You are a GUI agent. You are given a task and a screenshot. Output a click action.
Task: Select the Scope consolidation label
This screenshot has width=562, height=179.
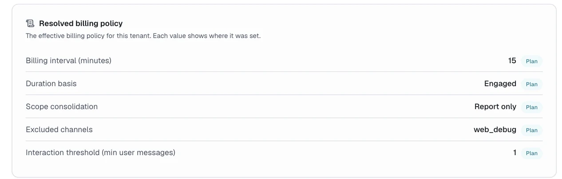(x=62, y=107)
